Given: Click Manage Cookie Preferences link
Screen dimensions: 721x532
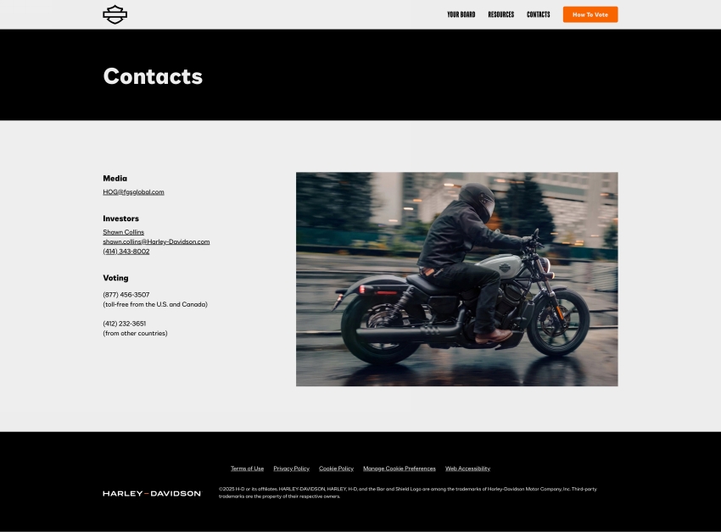Looking at the screenshot, I should tap(400, 468).
